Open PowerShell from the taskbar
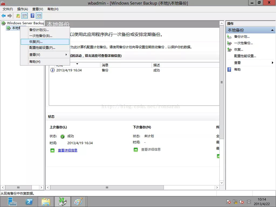Viewport: 276px width, 207px height. point(29,202)
